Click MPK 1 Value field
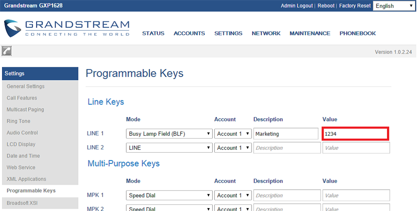 click(356, 195)
